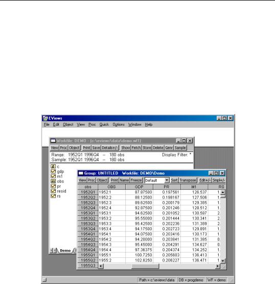This screenshot has height=284, width=275.
Task: Select the GDP column header
Action: (x=139, y=187)
